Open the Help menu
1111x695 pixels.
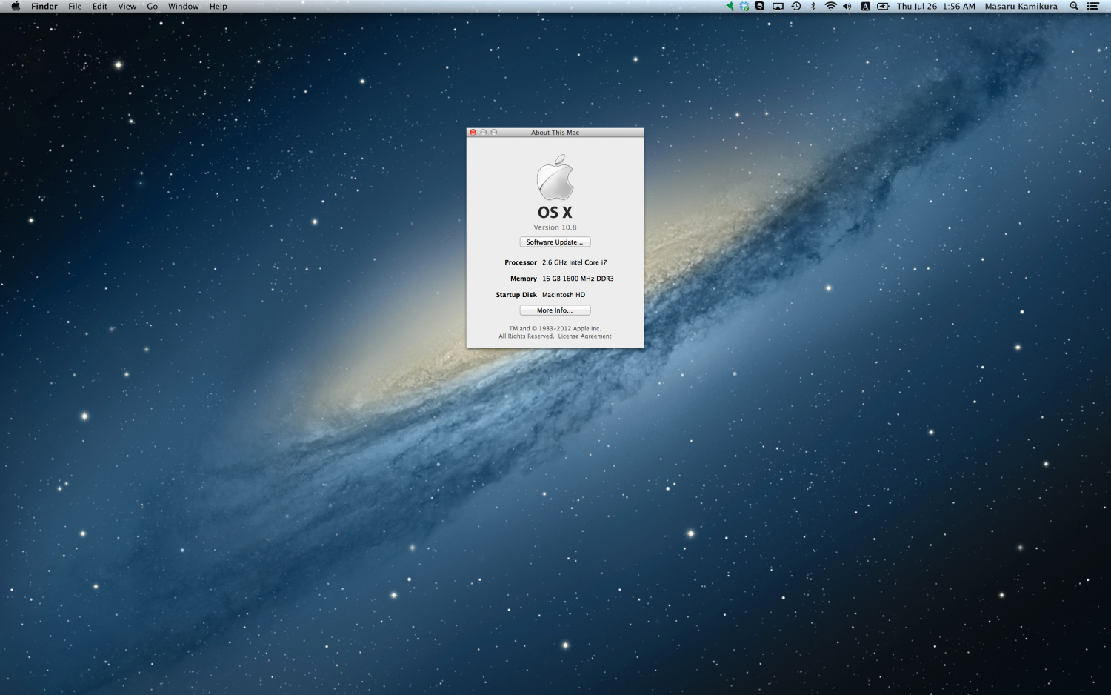pyautogui.click(x=217, y=6)
